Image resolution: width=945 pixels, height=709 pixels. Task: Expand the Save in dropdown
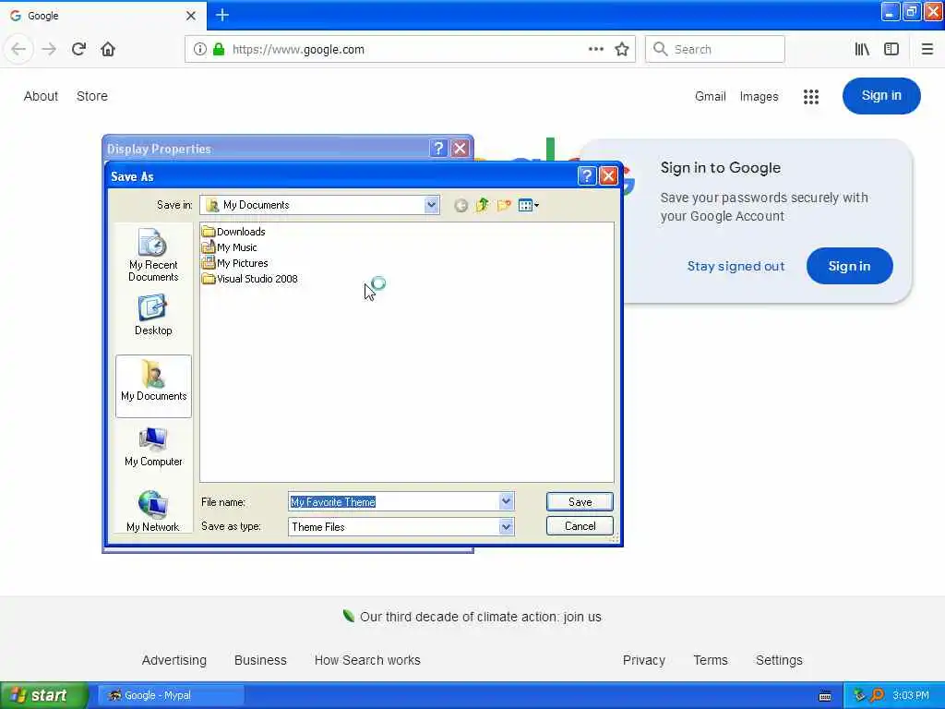point(432,205)
